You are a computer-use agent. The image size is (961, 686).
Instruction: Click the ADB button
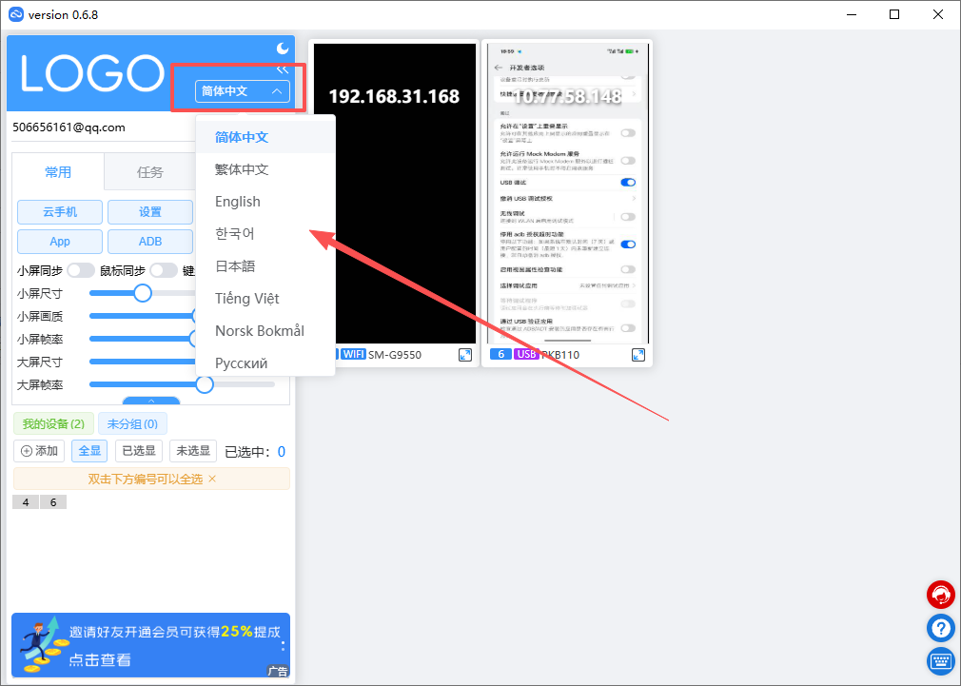coord(150,242)
